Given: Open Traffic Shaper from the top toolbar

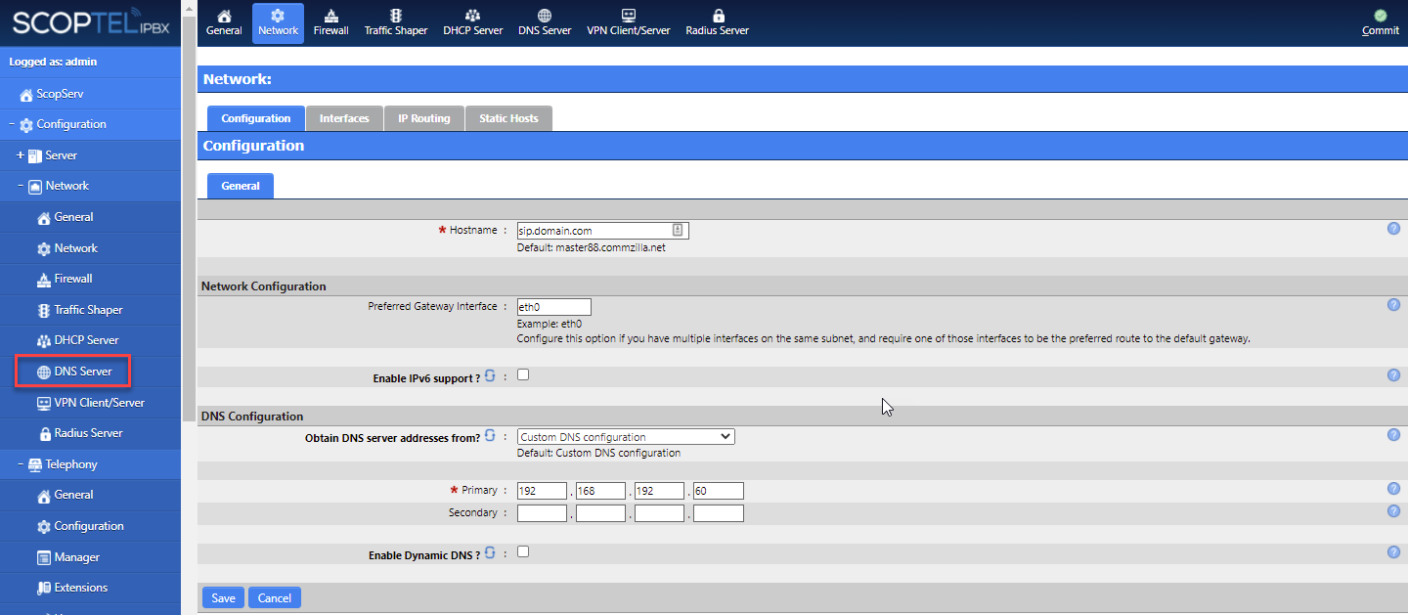Looking at the screenshot, I should point(396,23).
